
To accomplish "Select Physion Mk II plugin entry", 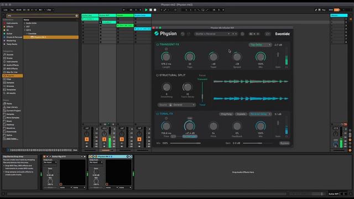I will click(x=51, y=37).
